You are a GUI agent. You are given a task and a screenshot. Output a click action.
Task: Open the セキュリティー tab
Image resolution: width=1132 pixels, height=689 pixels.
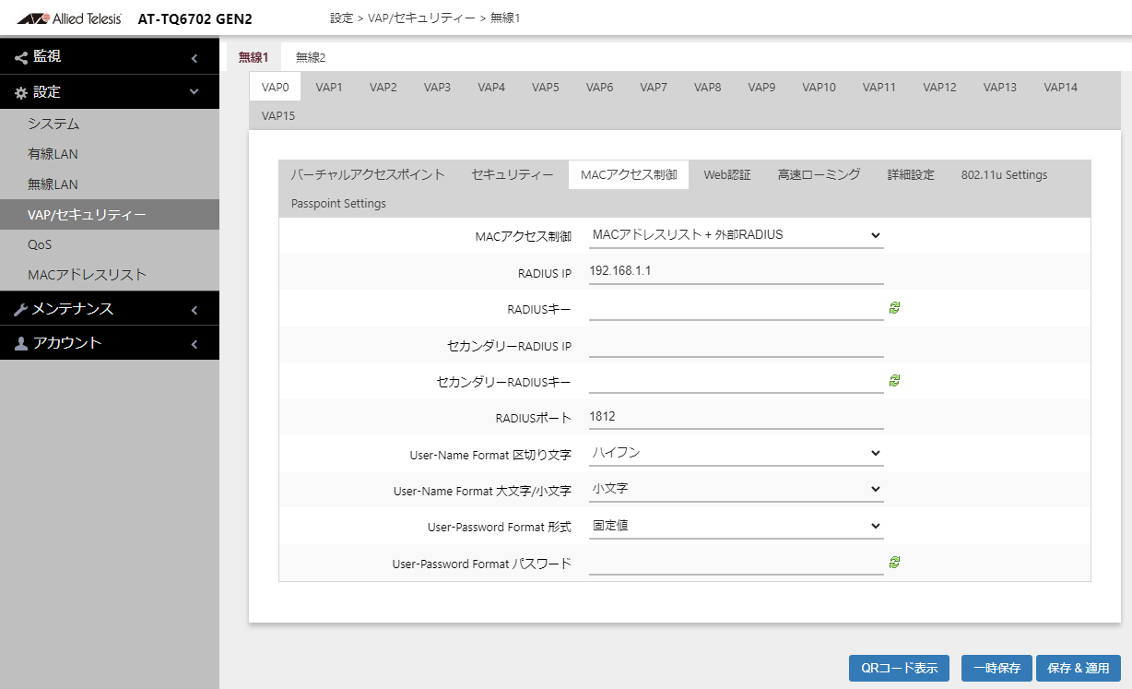tap(513, 174)
